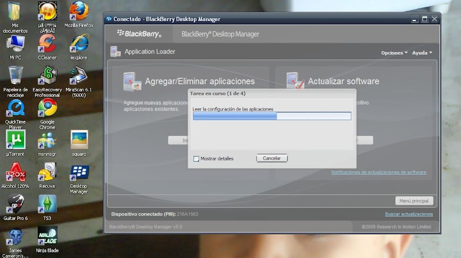Click 'Tarea en curso (1 de 4)' title

coord(217,93)
